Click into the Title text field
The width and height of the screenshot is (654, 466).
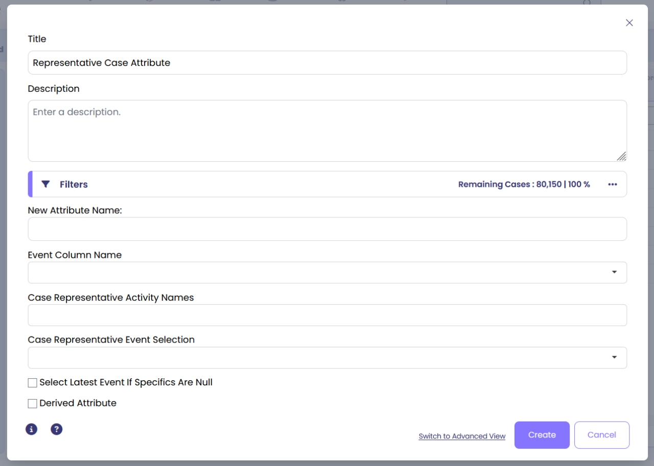pyautogui.click(x=327, y=63)
